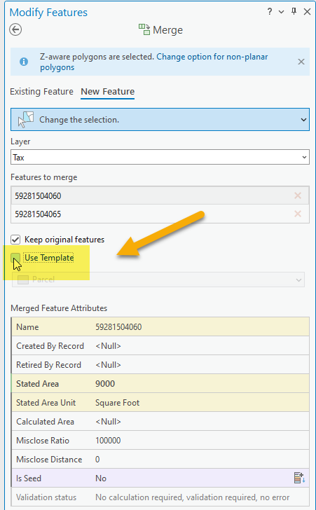Viewport: 316px width, 510px height.
Task: Open the help question mark icon
Action: (270, 12)
